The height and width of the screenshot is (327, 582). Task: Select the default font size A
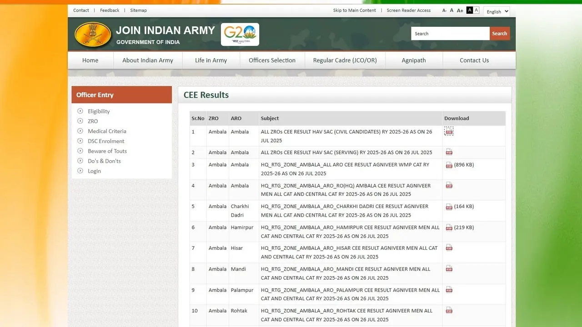[x=452, y=10]
